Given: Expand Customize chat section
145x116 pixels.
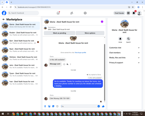Looking at the screenshot, I should 124,48.
